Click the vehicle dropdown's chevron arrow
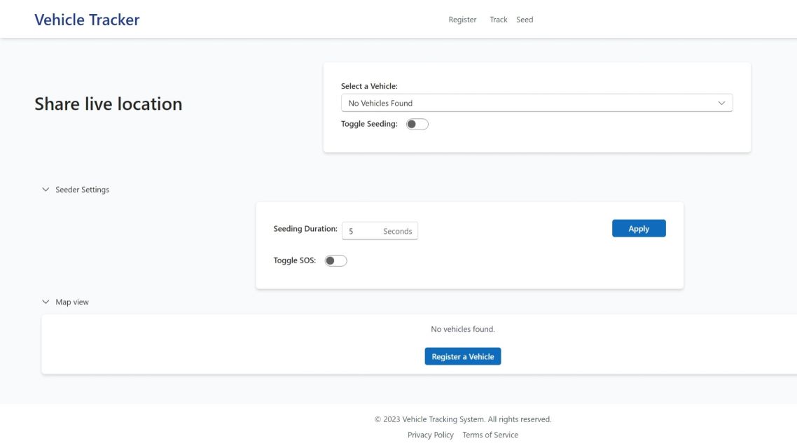This screenshot has height=448, width=797. coord(721,103)
